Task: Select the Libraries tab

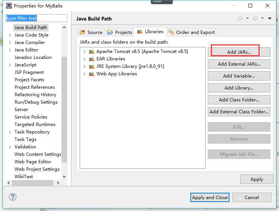Action: tap(150, 32)
